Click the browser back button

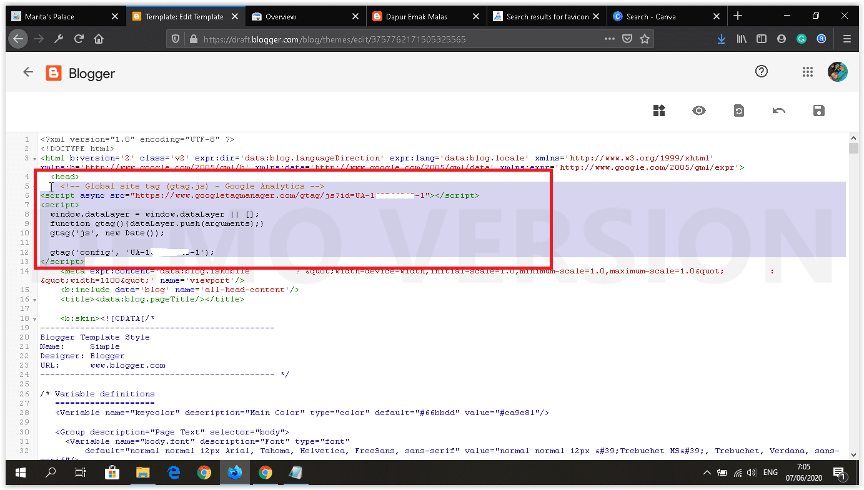point(18,39)
